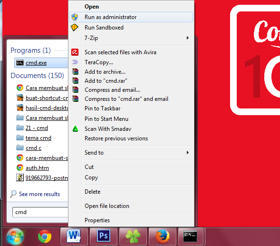Switch to Photoshop in the taskbar
280x246 pixels.
coord(104,236)
